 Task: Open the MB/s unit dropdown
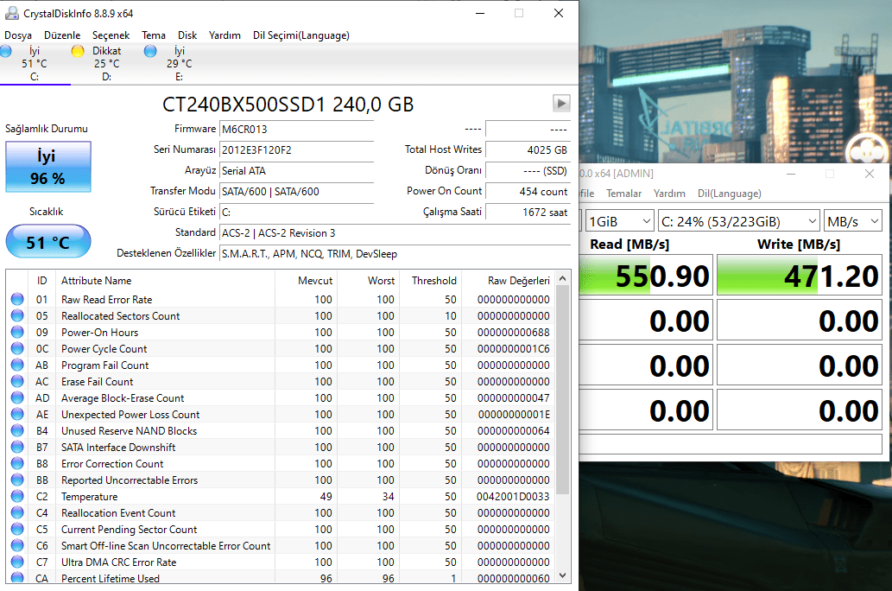[853, 221]
